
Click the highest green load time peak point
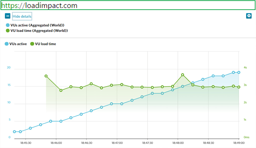tap(183, 75)
